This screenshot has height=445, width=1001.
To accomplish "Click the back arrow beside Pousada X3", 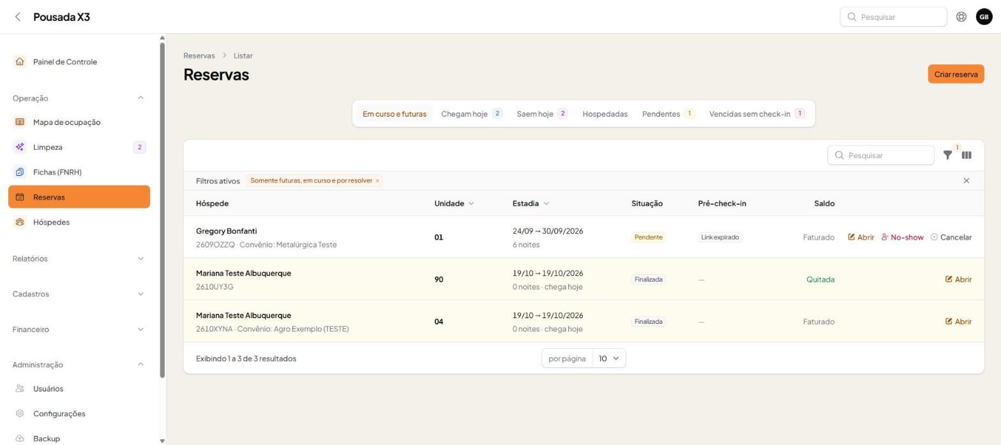I will tap(18, 17).
